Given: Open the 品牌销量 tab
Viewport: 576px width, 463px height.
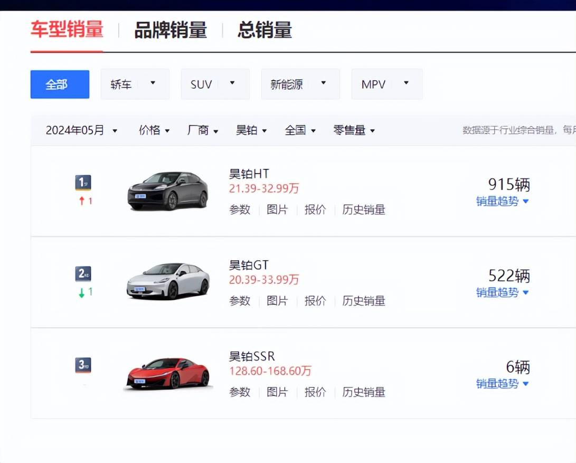Looking at the screenshot, I should point(171,30).
